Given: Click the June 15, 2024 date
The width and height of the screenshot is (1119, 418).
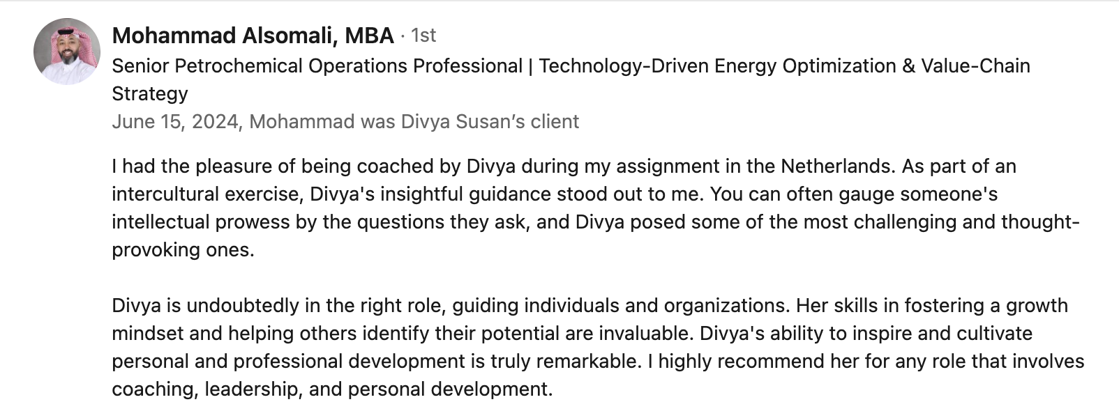Looking at the screenshot, I should coord(176,122).
